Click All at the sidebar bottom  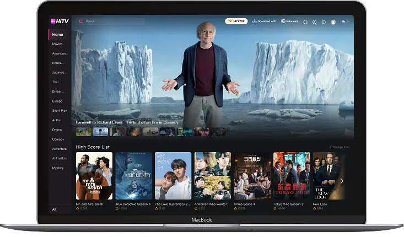(54, 209)
